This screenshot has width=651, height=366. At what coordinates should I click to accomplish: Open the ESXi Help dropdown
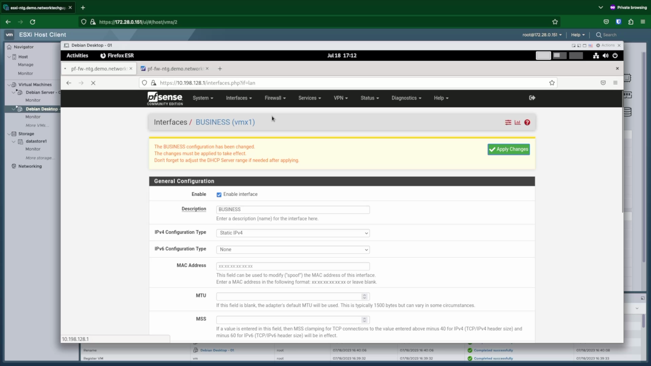pyautogui.click(x=578, y=35)
